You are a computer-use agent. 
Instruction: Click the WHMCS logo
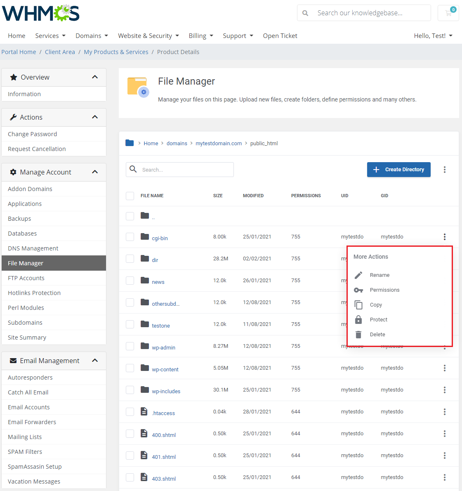tap(41, 13)
